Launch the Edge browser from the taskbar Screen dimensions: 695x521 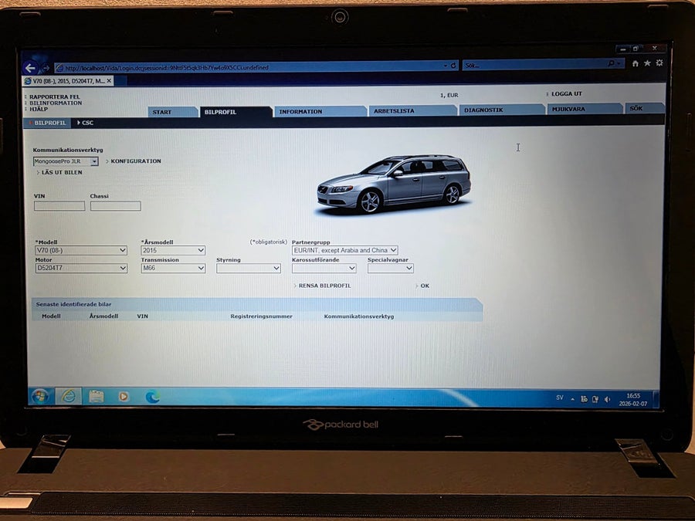pyautogui.click(x=152, y=397)
